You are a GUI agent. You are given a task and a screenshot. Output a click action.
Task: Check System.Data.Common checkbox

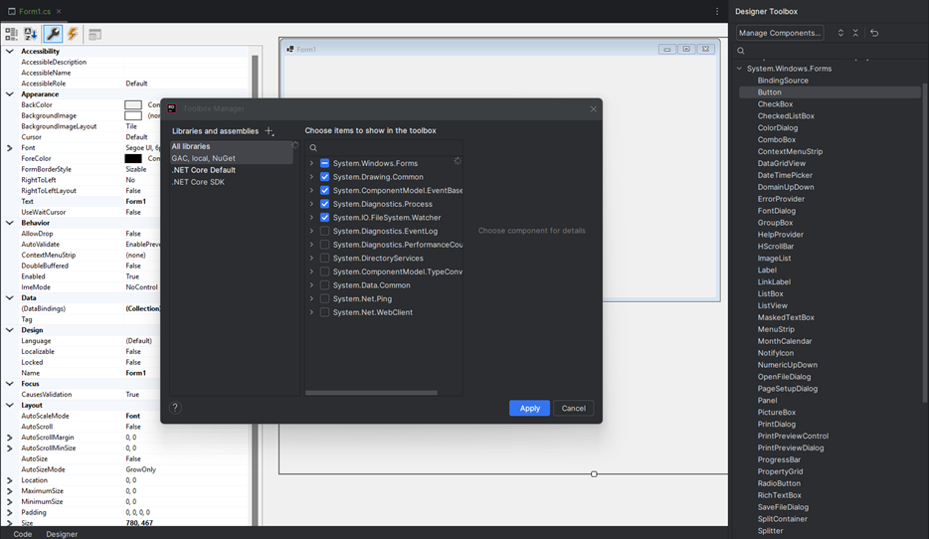point(324,284)
